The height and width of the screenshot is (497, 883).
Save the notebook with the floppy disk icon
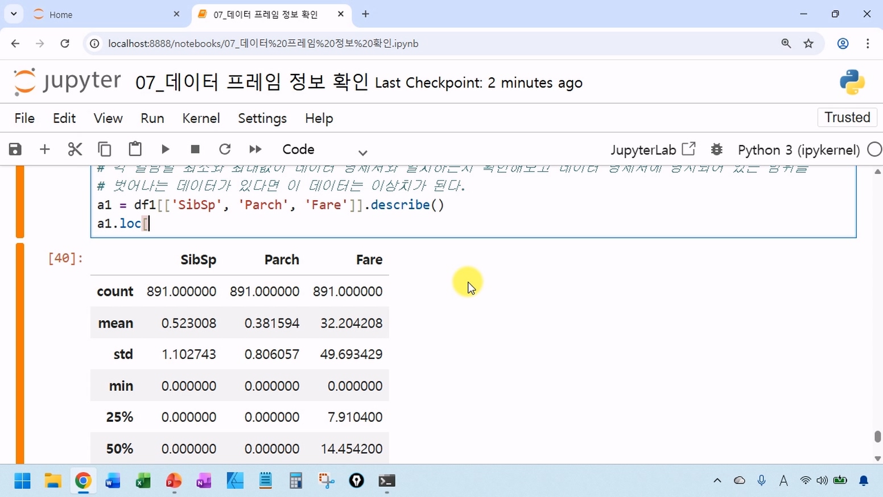[15, 150]
